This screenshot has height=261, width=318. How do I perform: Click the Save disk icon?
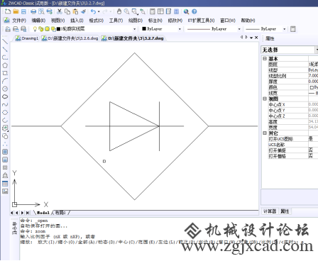[23, 11]
